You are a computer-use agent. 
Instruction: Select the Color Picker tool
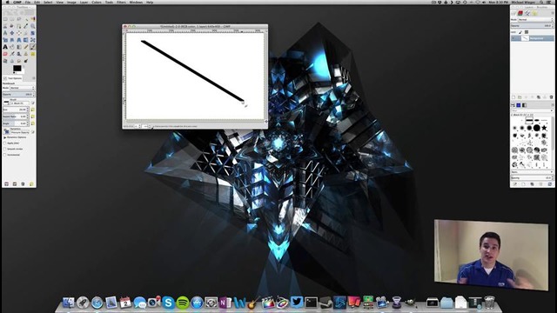(26, 26)
